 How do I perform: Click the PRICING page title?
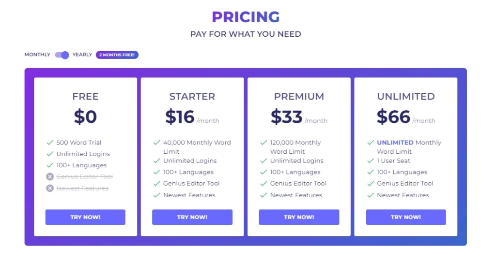point(246,17)
